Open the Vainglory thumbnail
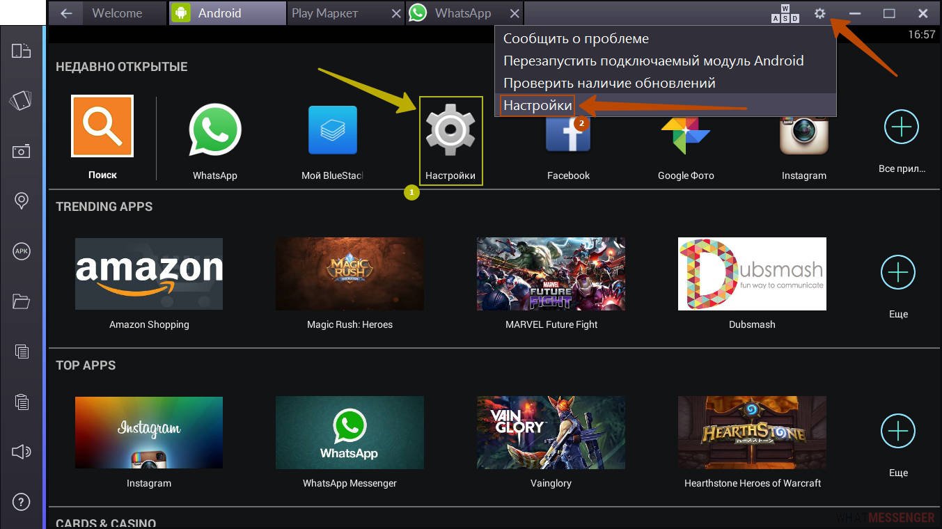Viewport: 942px width, 529px height. tap(551, 432)
